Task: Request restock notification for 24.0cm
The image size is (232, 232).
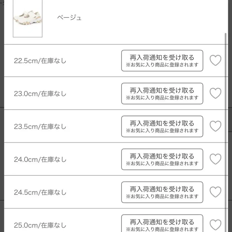Action: point(162,159)
